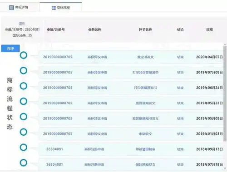This screenshot has height=172, width=227.
Task: Click the 日期 column header
Action: pyautogui.click(x=209, y=29)
